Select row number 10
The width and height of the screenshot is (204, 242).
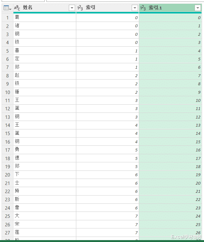[7, 92]
